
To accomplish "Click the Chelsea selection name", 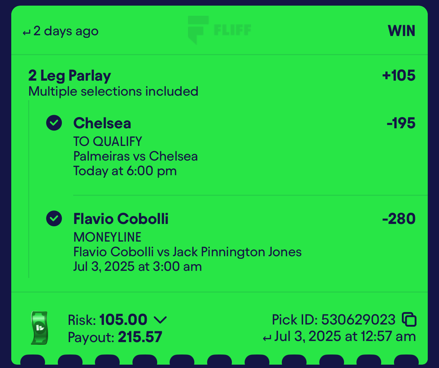I will pos(102,123).
